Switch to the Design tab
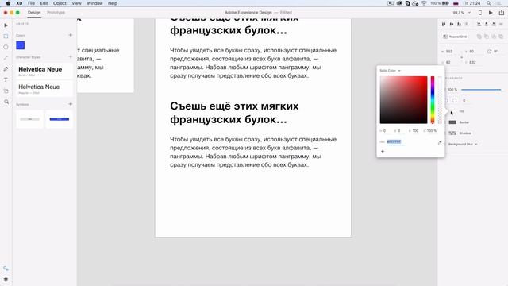 tap(34, 13)
